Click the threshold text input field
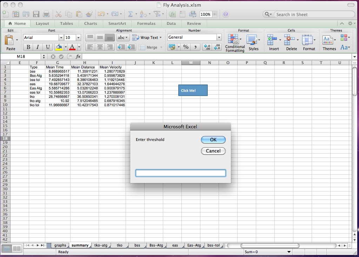This screenshot has height=257, width=359. click(x=180, y=173)
